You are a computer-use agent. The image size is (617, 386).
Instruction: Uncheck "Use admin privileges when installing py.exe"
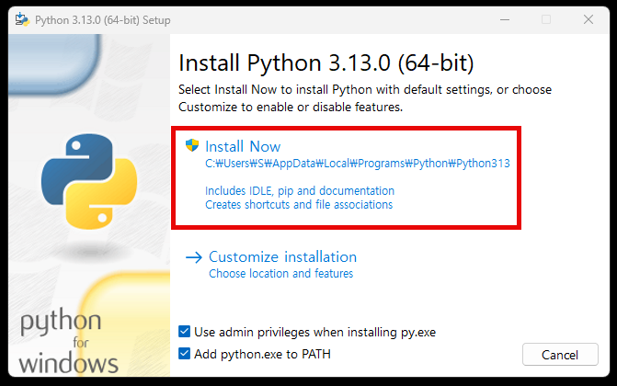point(185,331)
